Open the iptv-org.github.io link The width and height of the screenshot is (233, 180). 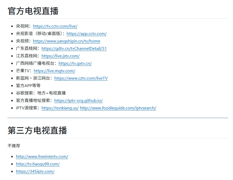coord(78,101)
